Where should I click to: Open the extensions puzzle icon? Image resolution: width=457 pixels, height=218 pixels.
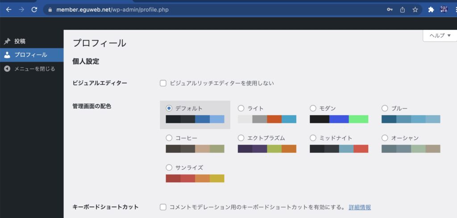(431, 9)
